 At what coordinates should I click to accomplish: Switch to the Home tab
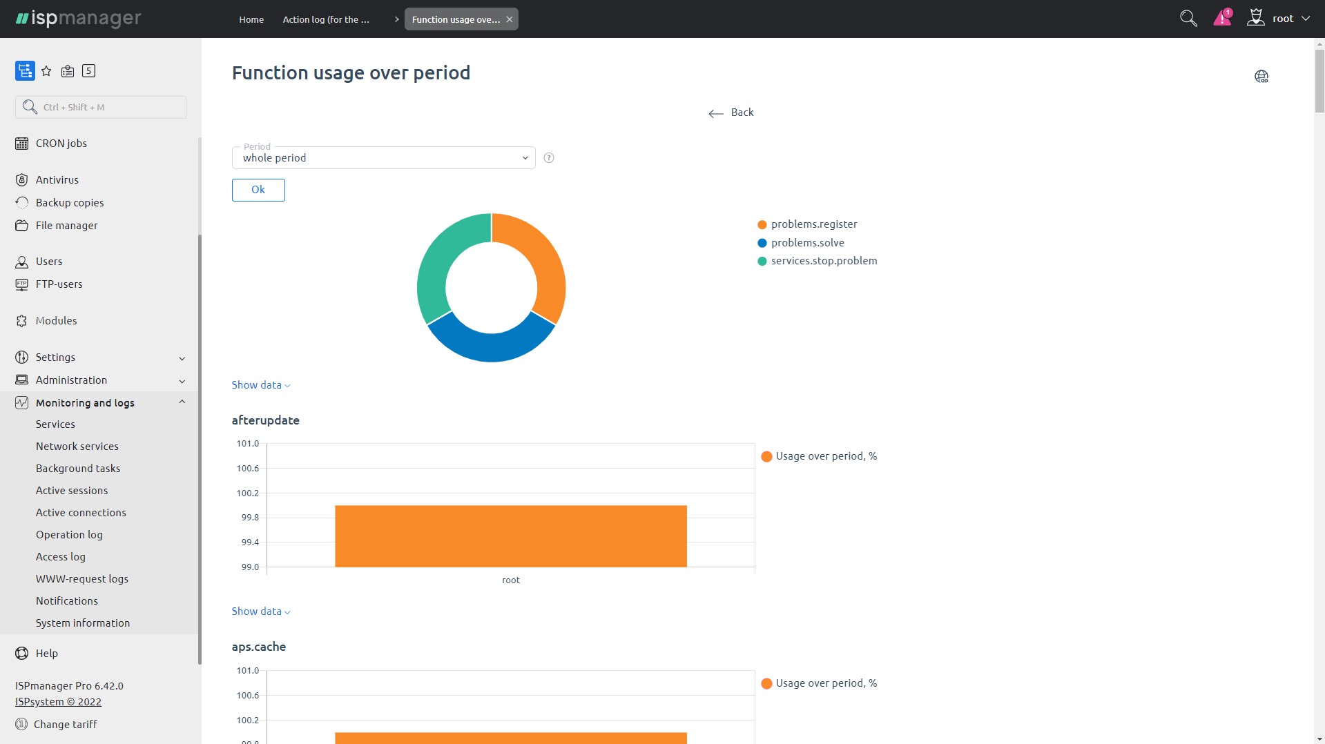pos(251,19)
